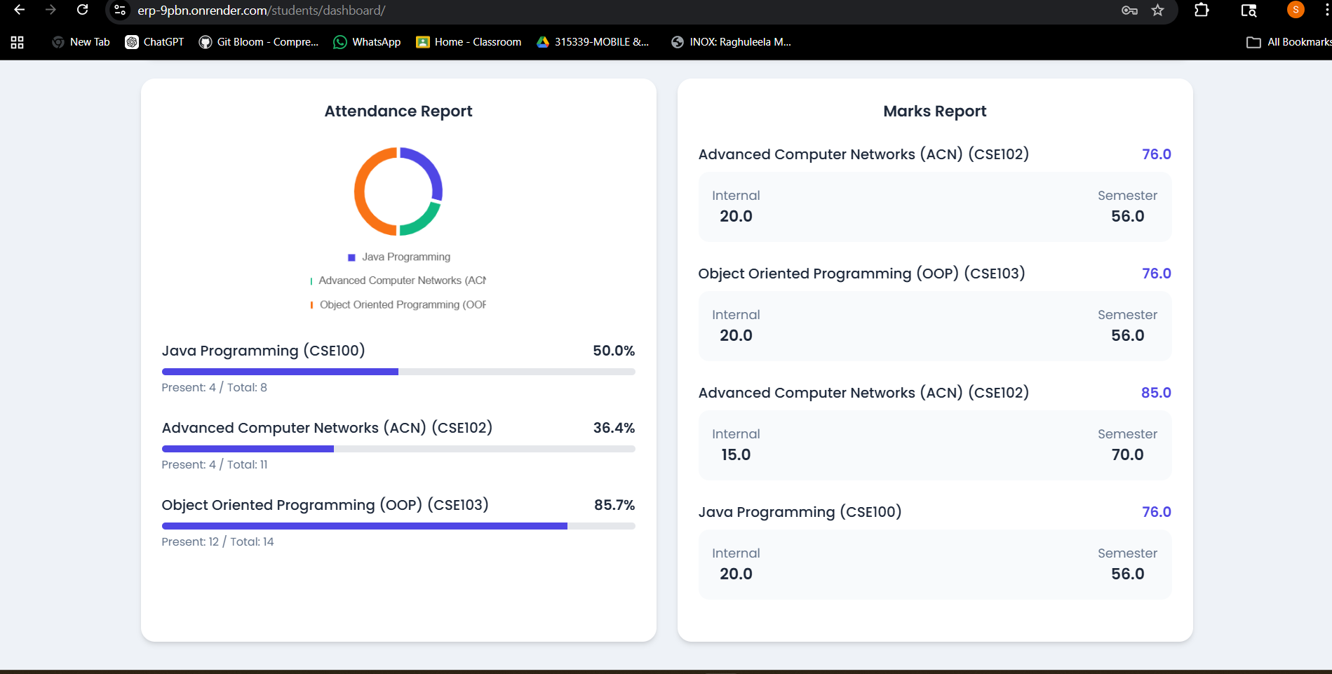Click the browser back arrow

click(20, 10)
